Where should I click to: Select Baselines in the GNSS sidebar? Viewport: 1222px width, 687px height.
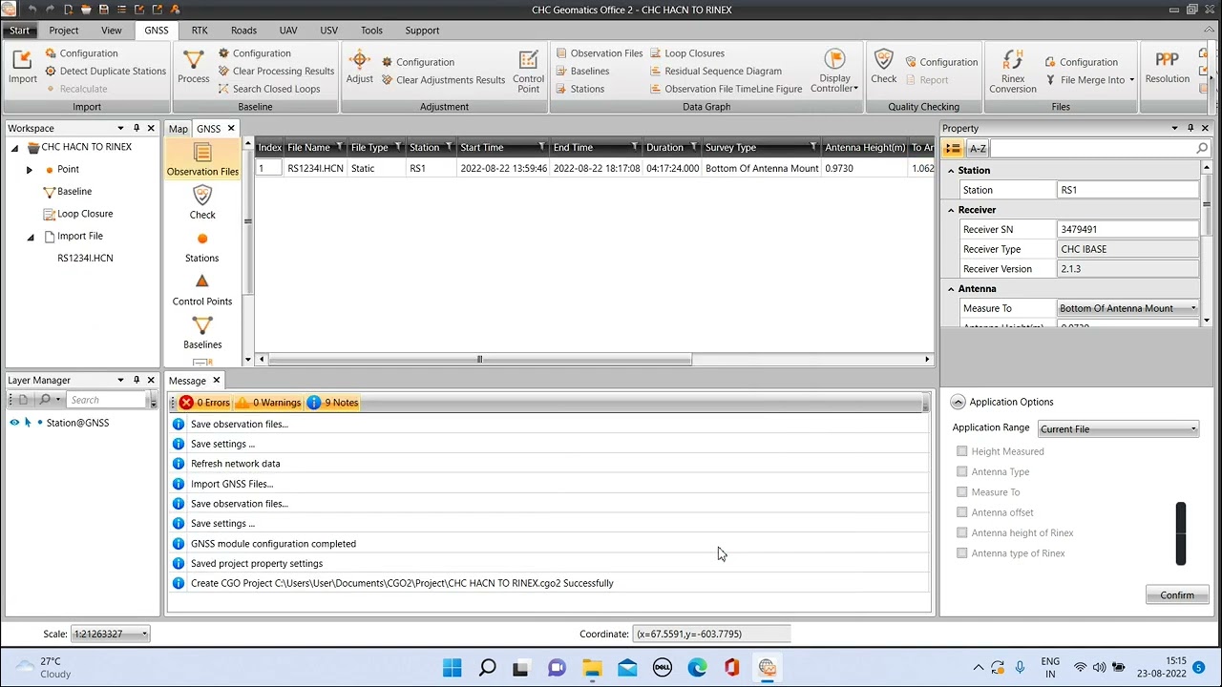pyautogui.click(x=202, y=333)
